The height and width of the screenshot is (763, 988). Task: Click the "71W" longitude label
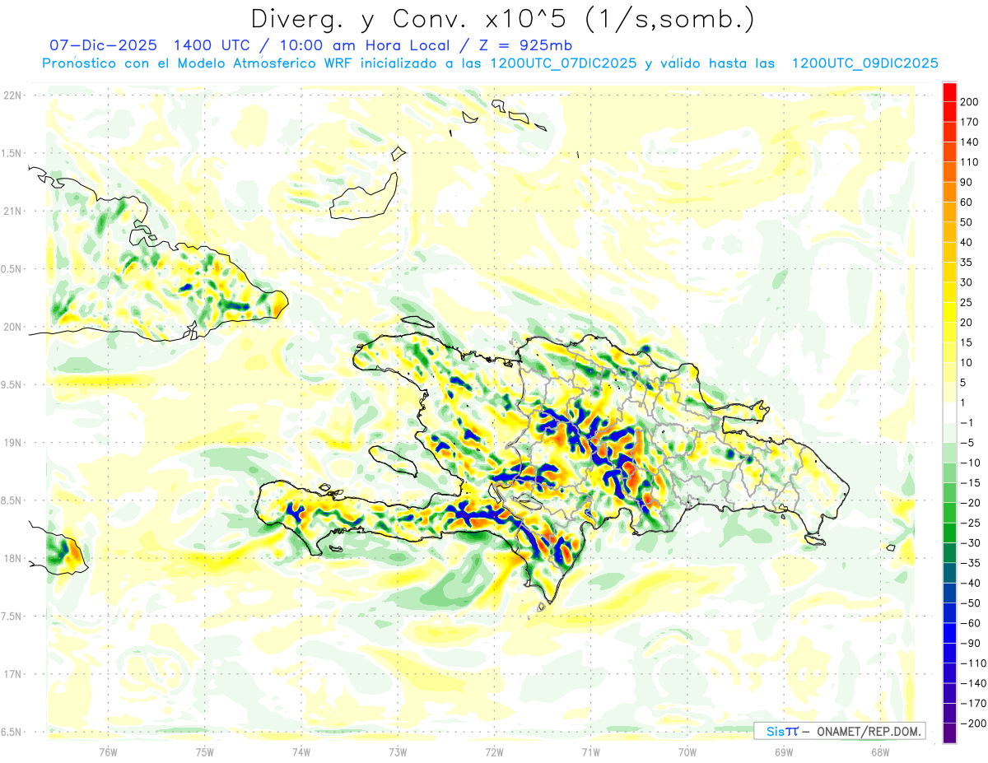click(590, 751)
